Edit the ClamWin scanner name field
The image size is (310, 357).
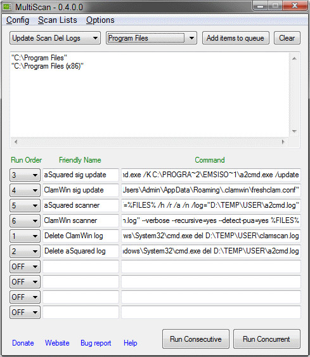point(81,220)
